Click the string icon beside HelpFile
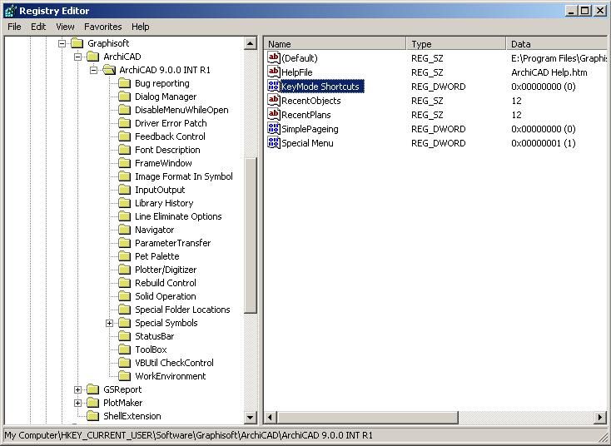Screen dimensions: 611x446 click(274, 72)
